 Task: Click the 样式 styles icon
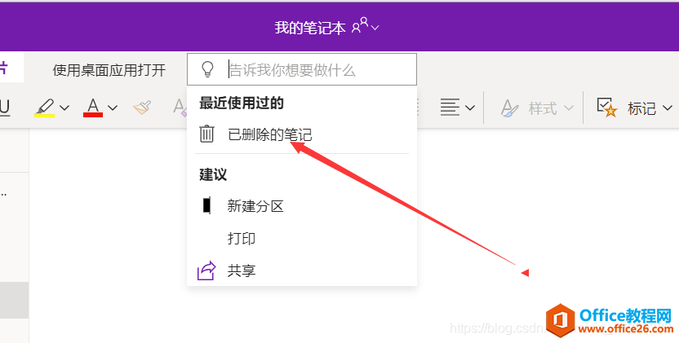click(x=510, y=108)
